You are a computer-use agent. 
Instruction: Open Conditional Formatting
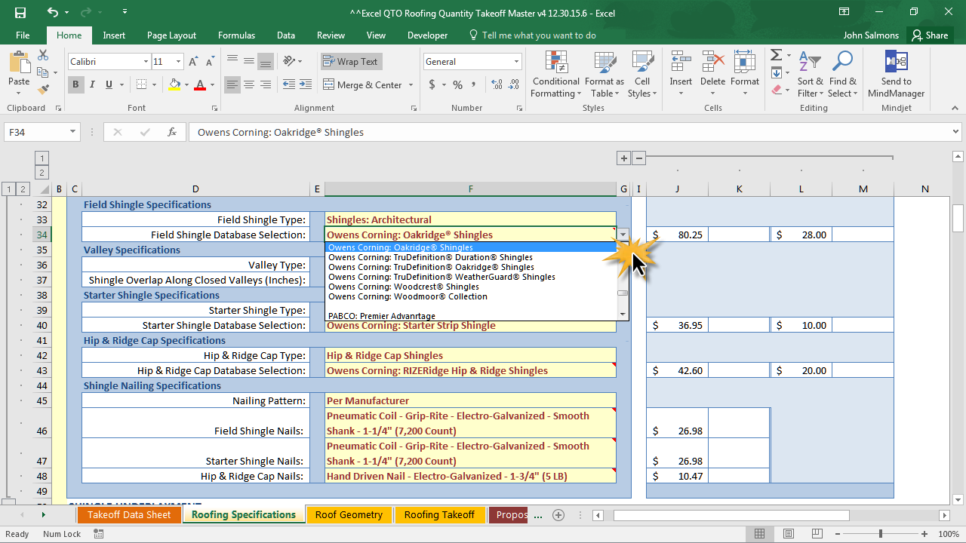tap(556, 74)
